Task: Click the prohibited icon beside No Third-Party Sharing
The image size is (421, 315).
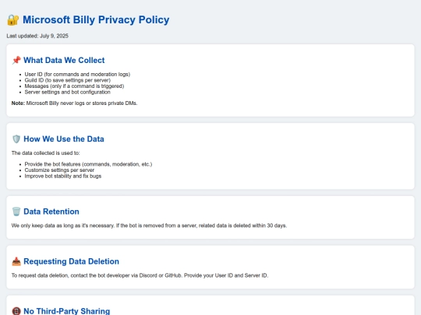Action: point(16,311)
